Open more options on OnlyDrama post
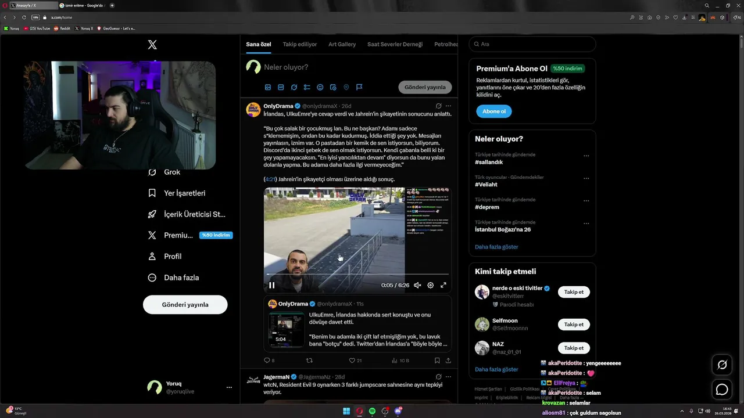The image size is (744, 418). [x=448, y=106]
